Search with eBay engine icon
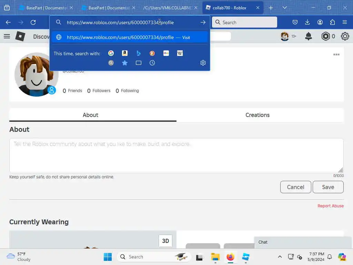This screenshot has width=353, height=265. 166,53
